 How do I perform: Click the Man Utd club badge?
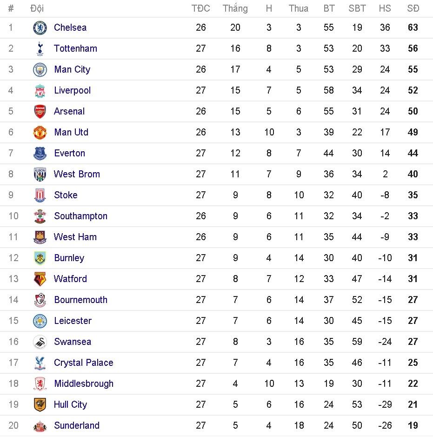pyautogui.click(x=40, y=133)
